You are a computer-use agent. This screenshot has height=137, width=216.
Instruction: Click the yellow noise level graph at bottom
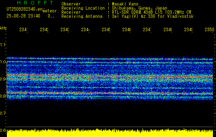point(110,133)
